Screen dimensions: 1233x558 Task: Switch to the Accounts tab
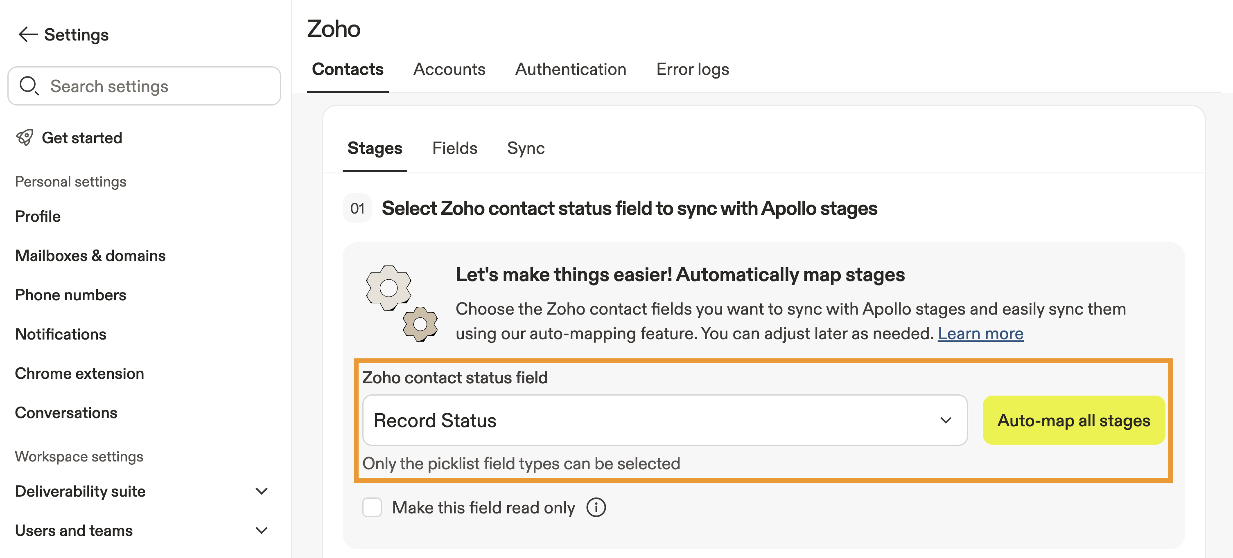coord(449,69)
